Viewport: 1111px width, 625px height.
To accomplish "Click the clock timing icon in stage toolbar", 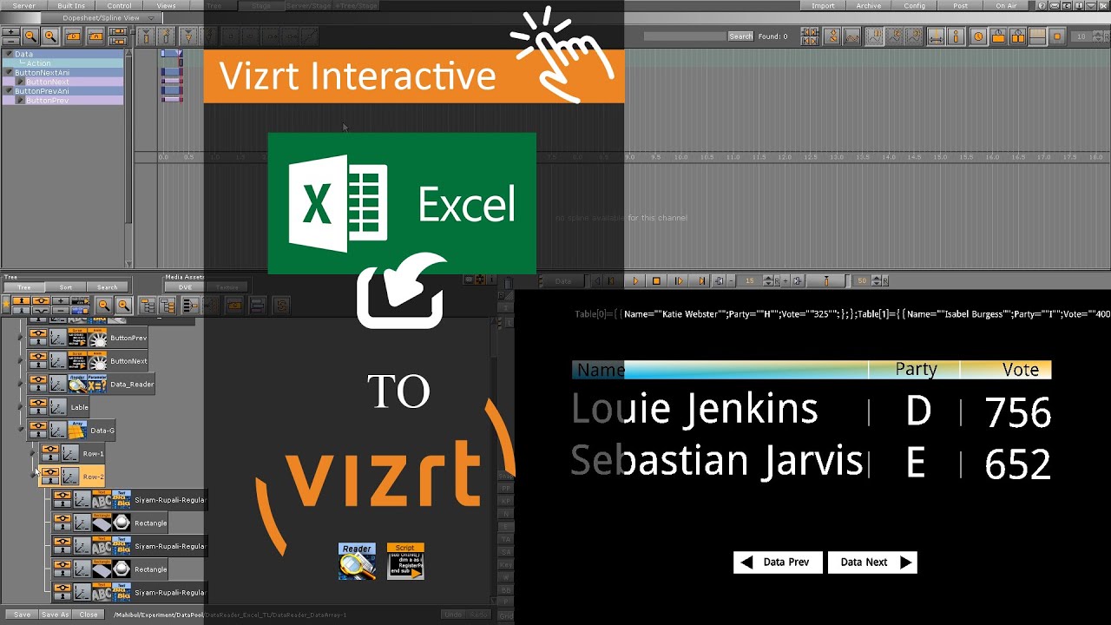I will pos(978,36).
